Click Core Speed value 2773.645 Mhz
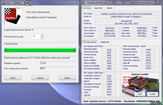The width and height of the screenshot is (163, 105). pyautogui.click(x=110, y=36)
